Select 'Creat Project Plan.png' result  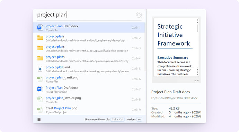click(x=89, y=110)
